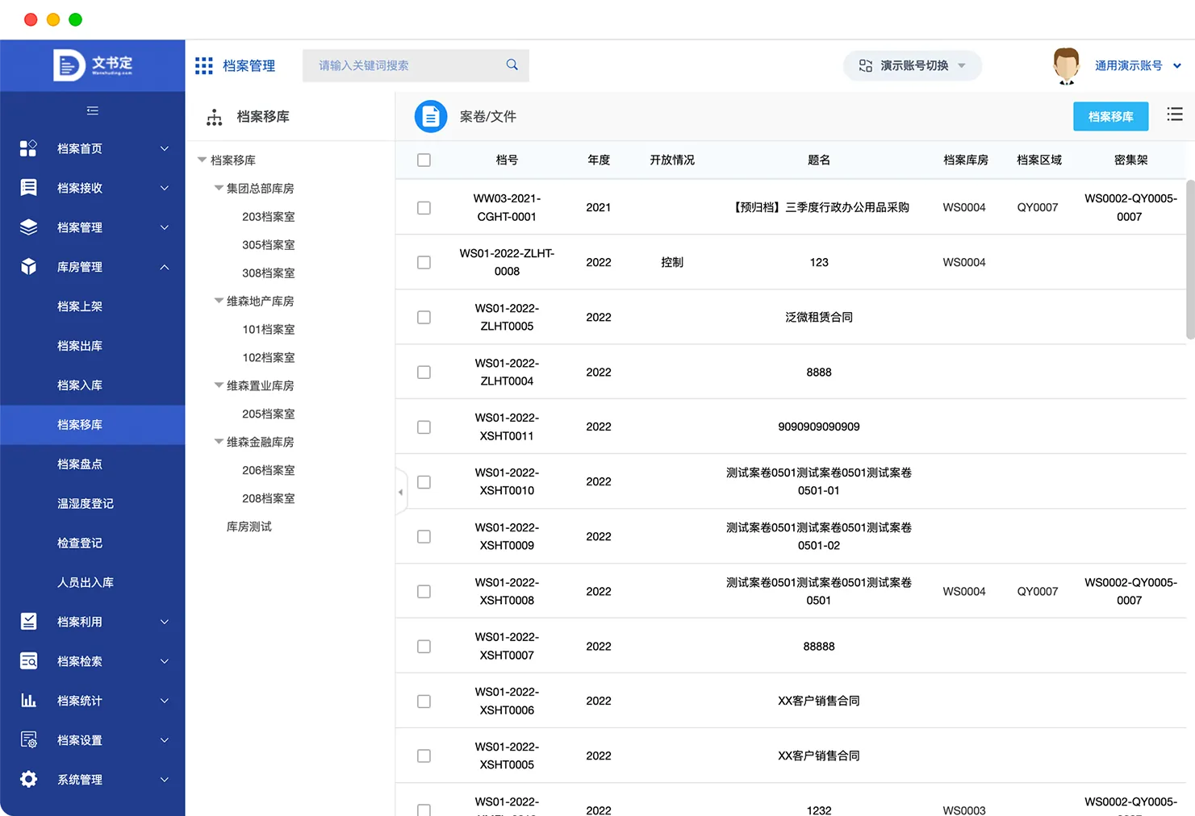Click the user avatar picture
This screenshot has height=816, width=1195.
click(x=1067, y=65)
